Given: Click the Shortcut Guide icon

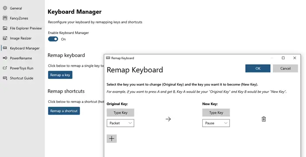Looking at the screenshot, I should coord(5,78).
